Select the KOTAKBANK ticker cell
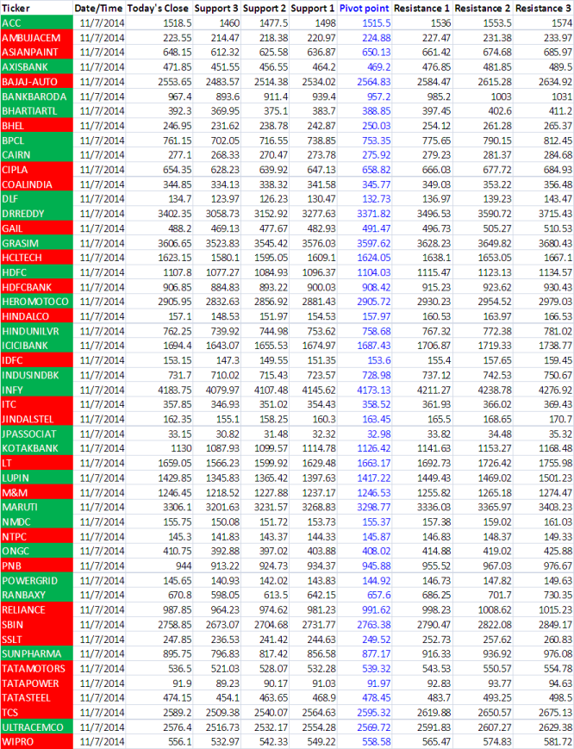 coord(37,448)
